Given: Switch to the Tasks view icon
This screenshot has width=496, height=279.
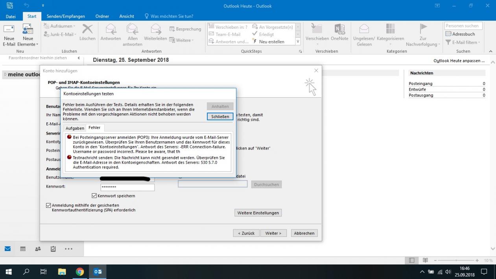Looking at the screenshot, I should click(53, 249).
